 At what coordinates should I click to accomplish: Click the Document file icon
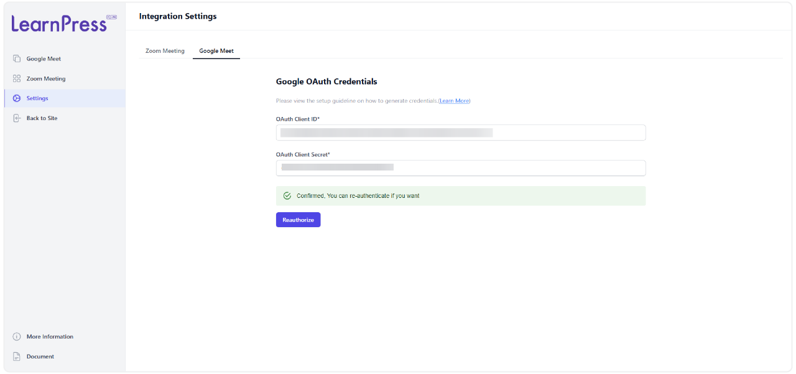(x=17, y=357)
